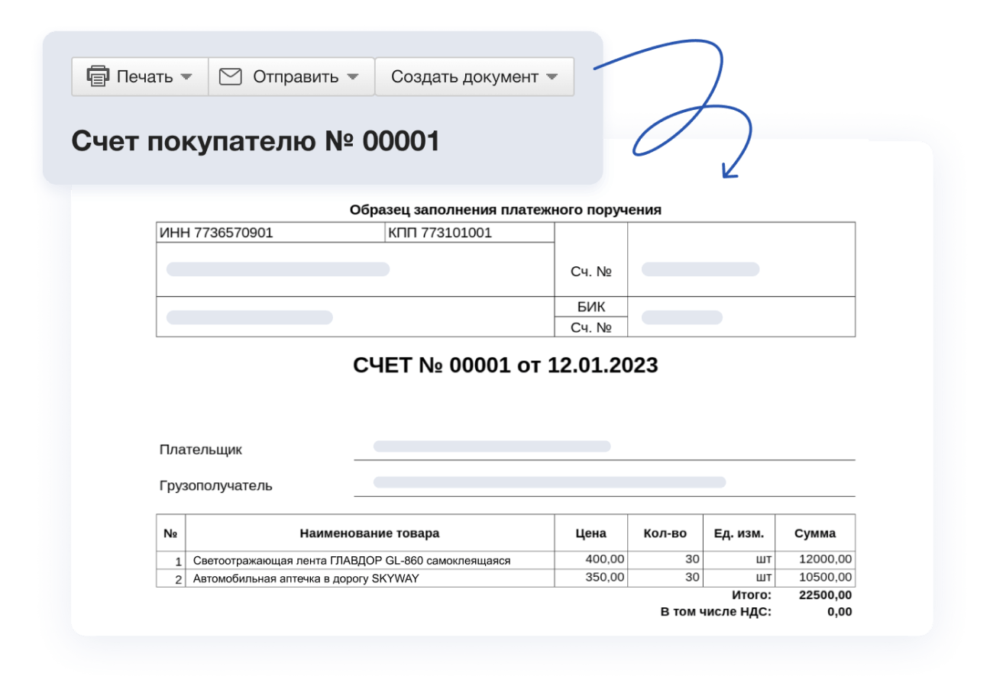Click the Итого total value 22500,00
The height and width of the screenshot is (699, 993).
pyautogui.click(x=826, y=595)
